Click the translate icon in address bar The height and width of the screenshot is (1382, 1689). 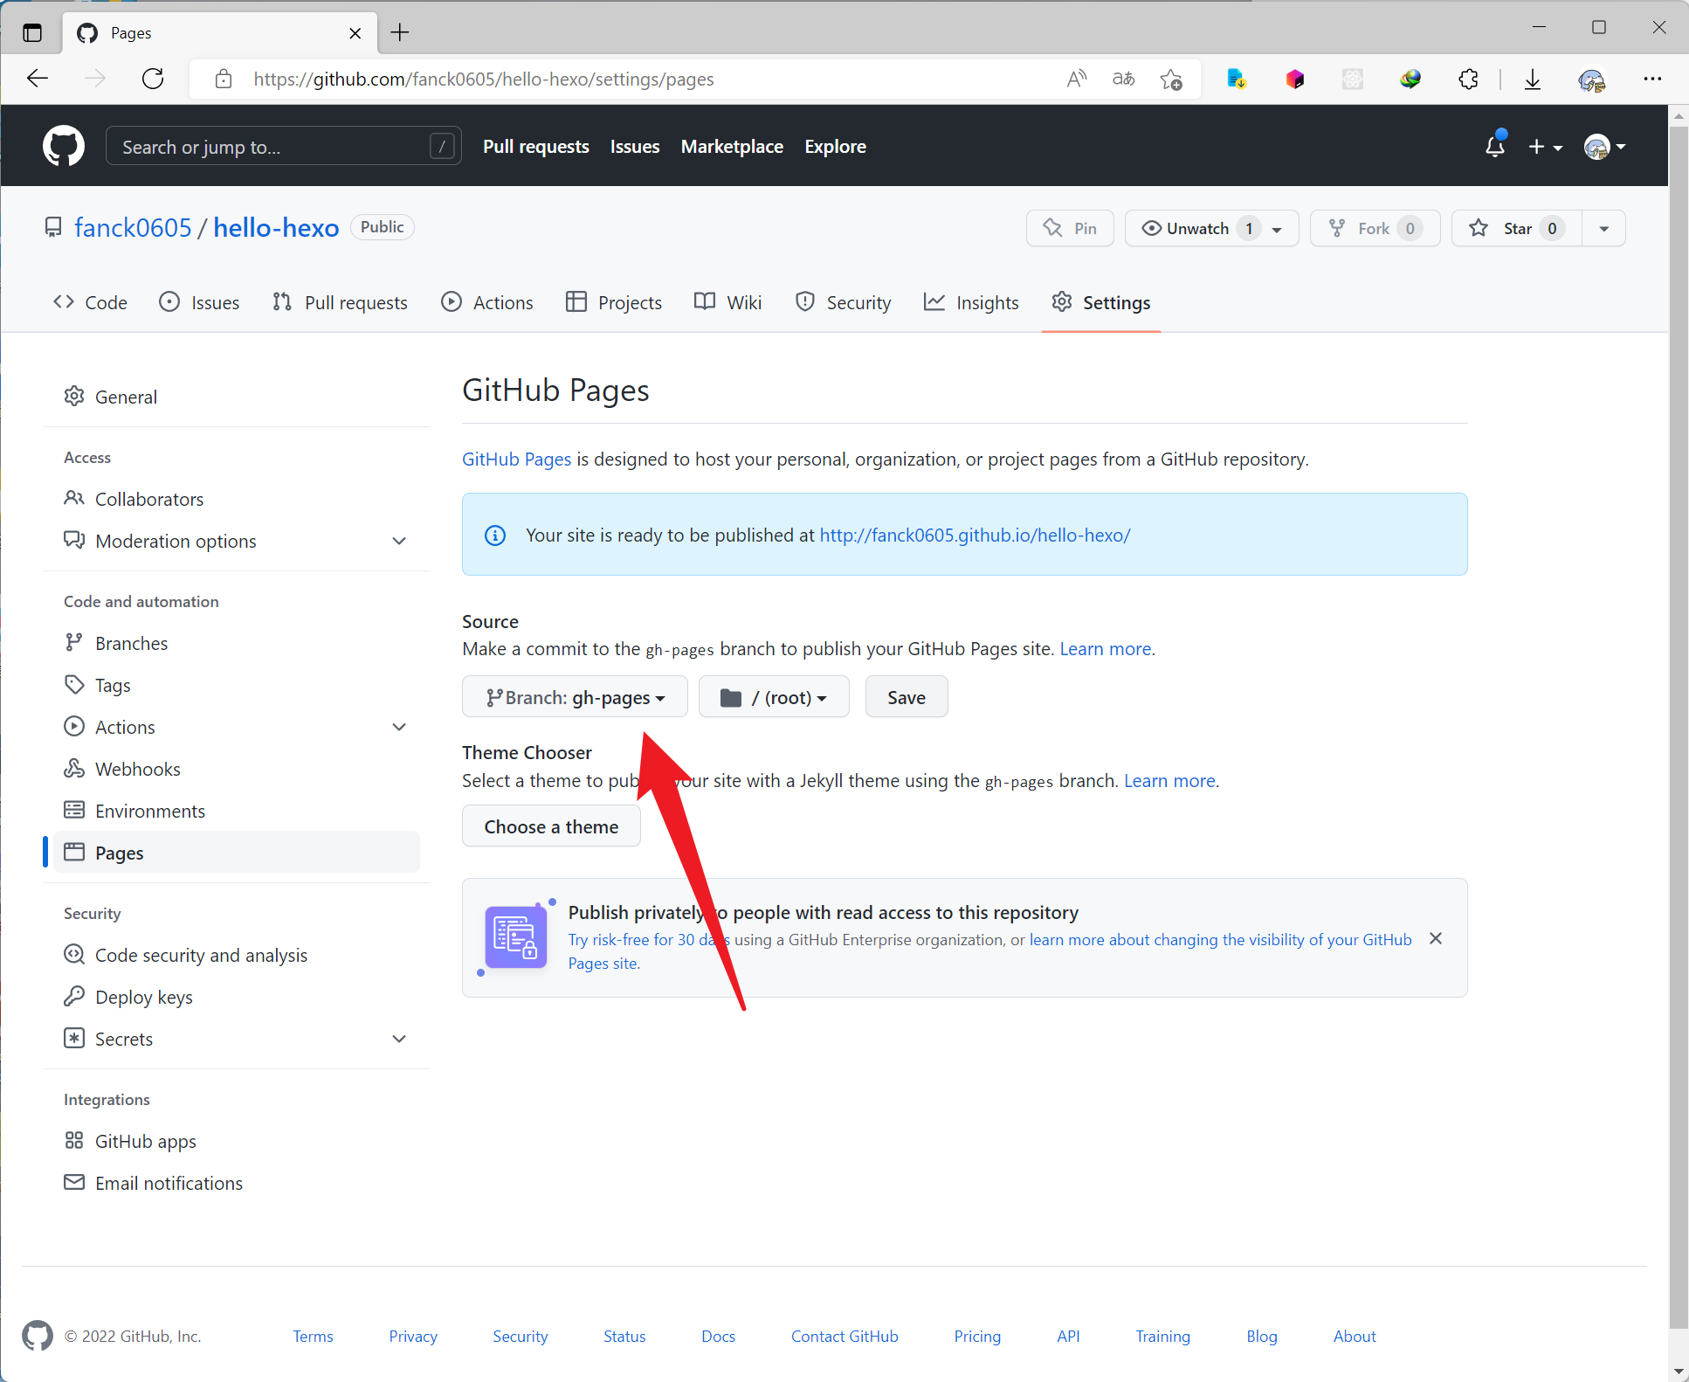pos(1123,79)
